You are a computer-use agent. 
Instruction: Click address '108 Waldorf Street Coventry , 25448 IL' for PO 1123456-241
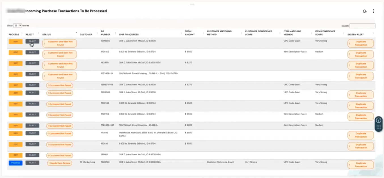point(138,125)
